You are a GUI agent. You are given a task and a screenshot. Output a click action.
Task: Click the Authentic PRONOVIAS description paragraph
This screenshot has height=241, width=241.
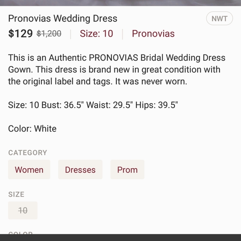[117, 69]
